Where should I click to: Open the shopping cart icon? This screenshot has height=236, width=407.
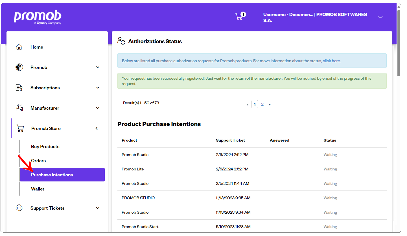point(239,17)
